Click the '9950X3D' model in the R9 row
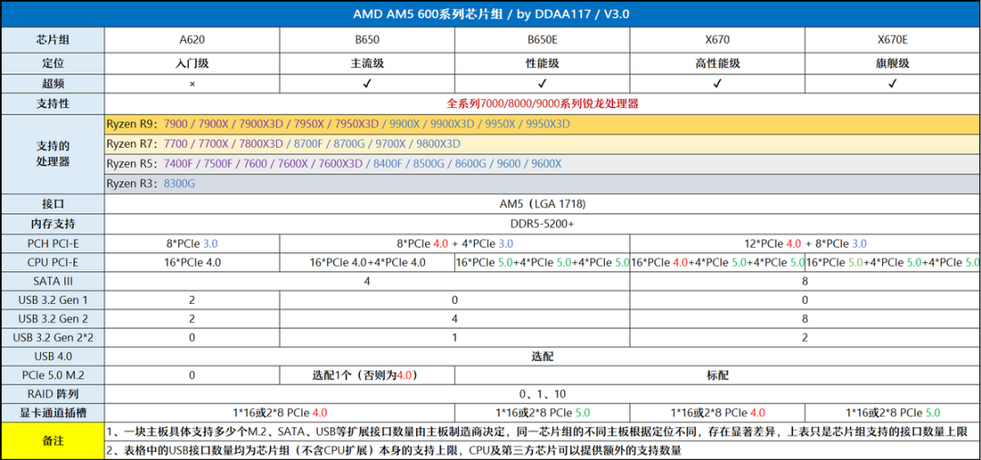 [x=548, y=123]
